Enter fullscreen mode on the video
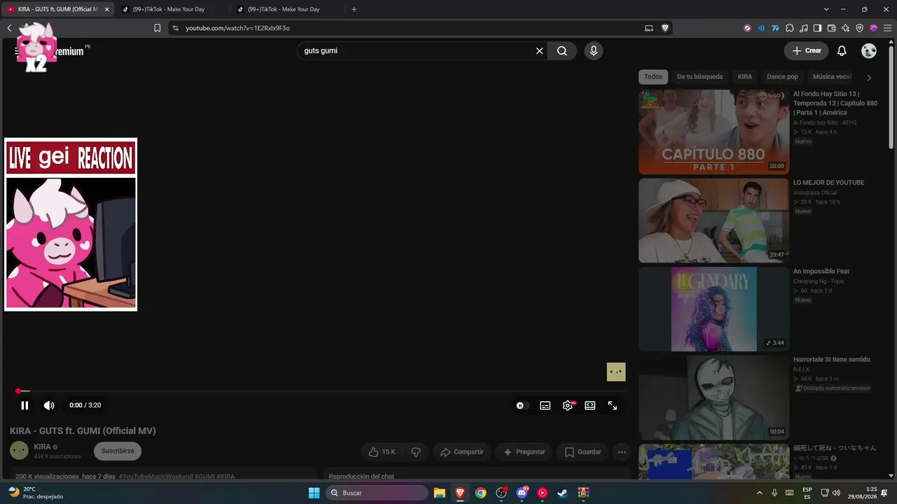897x504 pixels. [x=612, y=405]
